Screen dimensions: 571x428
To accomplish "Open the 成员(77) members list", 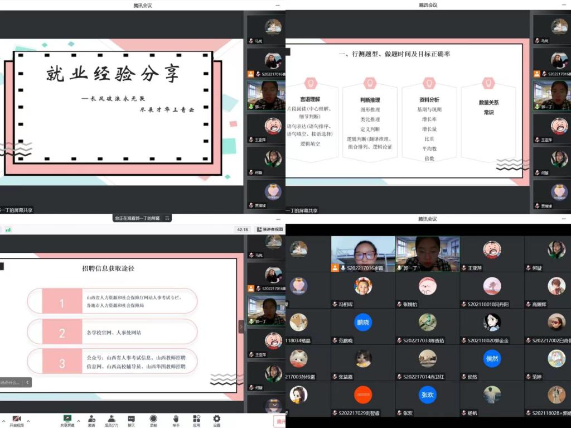I will (112, 420).
